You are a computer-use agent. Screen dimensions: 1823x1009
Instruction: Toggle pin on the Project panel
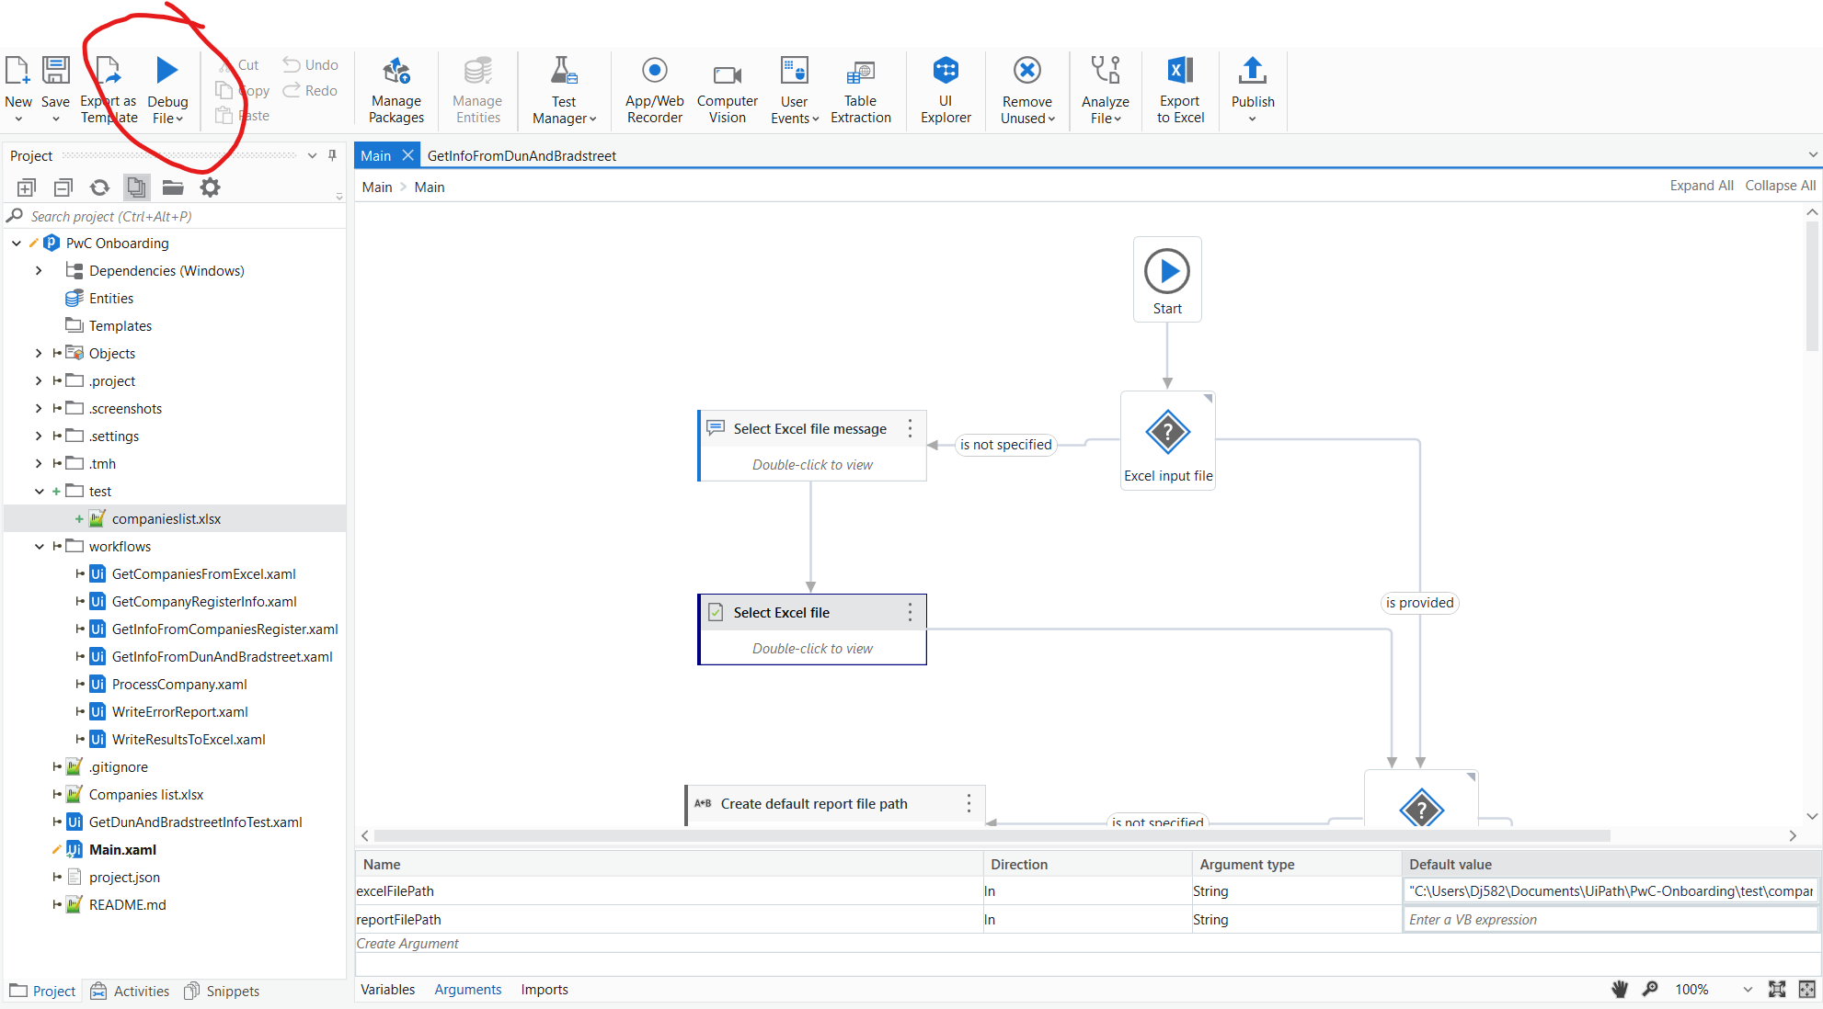(333, 155)
